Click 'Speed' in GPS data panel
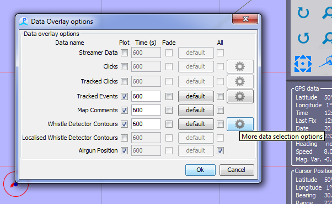The width and height of the screenshot is (332, 204). (304, 151)
